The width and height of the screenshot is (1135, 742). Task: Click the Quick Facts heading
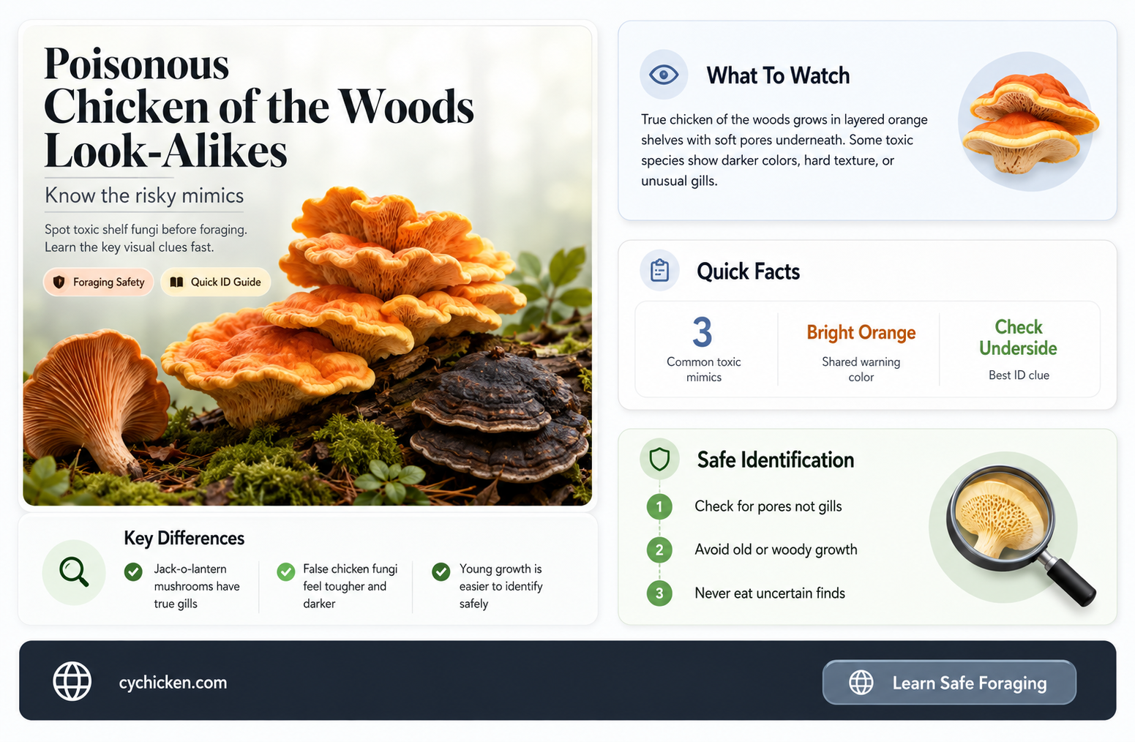pyautogui.click(x=748, y=271)
